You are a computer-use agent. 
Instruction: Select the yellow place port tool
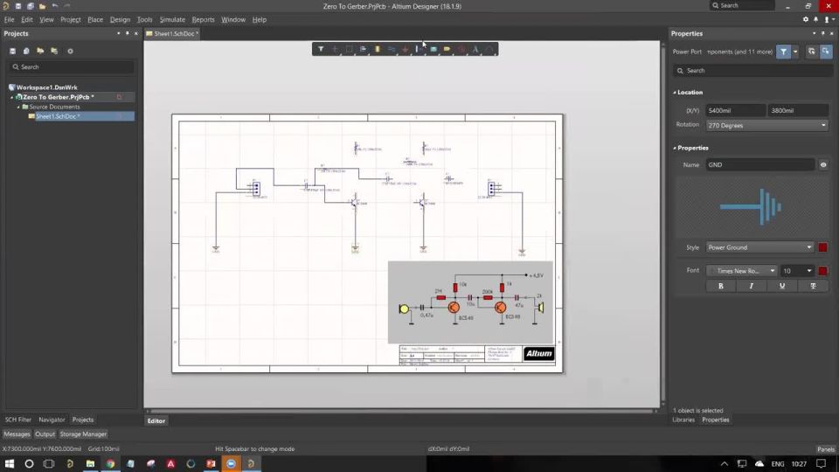(447, 49)
